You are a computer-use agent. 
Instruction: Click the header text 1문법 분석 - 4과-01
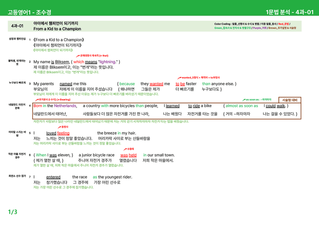coord(290,12)
